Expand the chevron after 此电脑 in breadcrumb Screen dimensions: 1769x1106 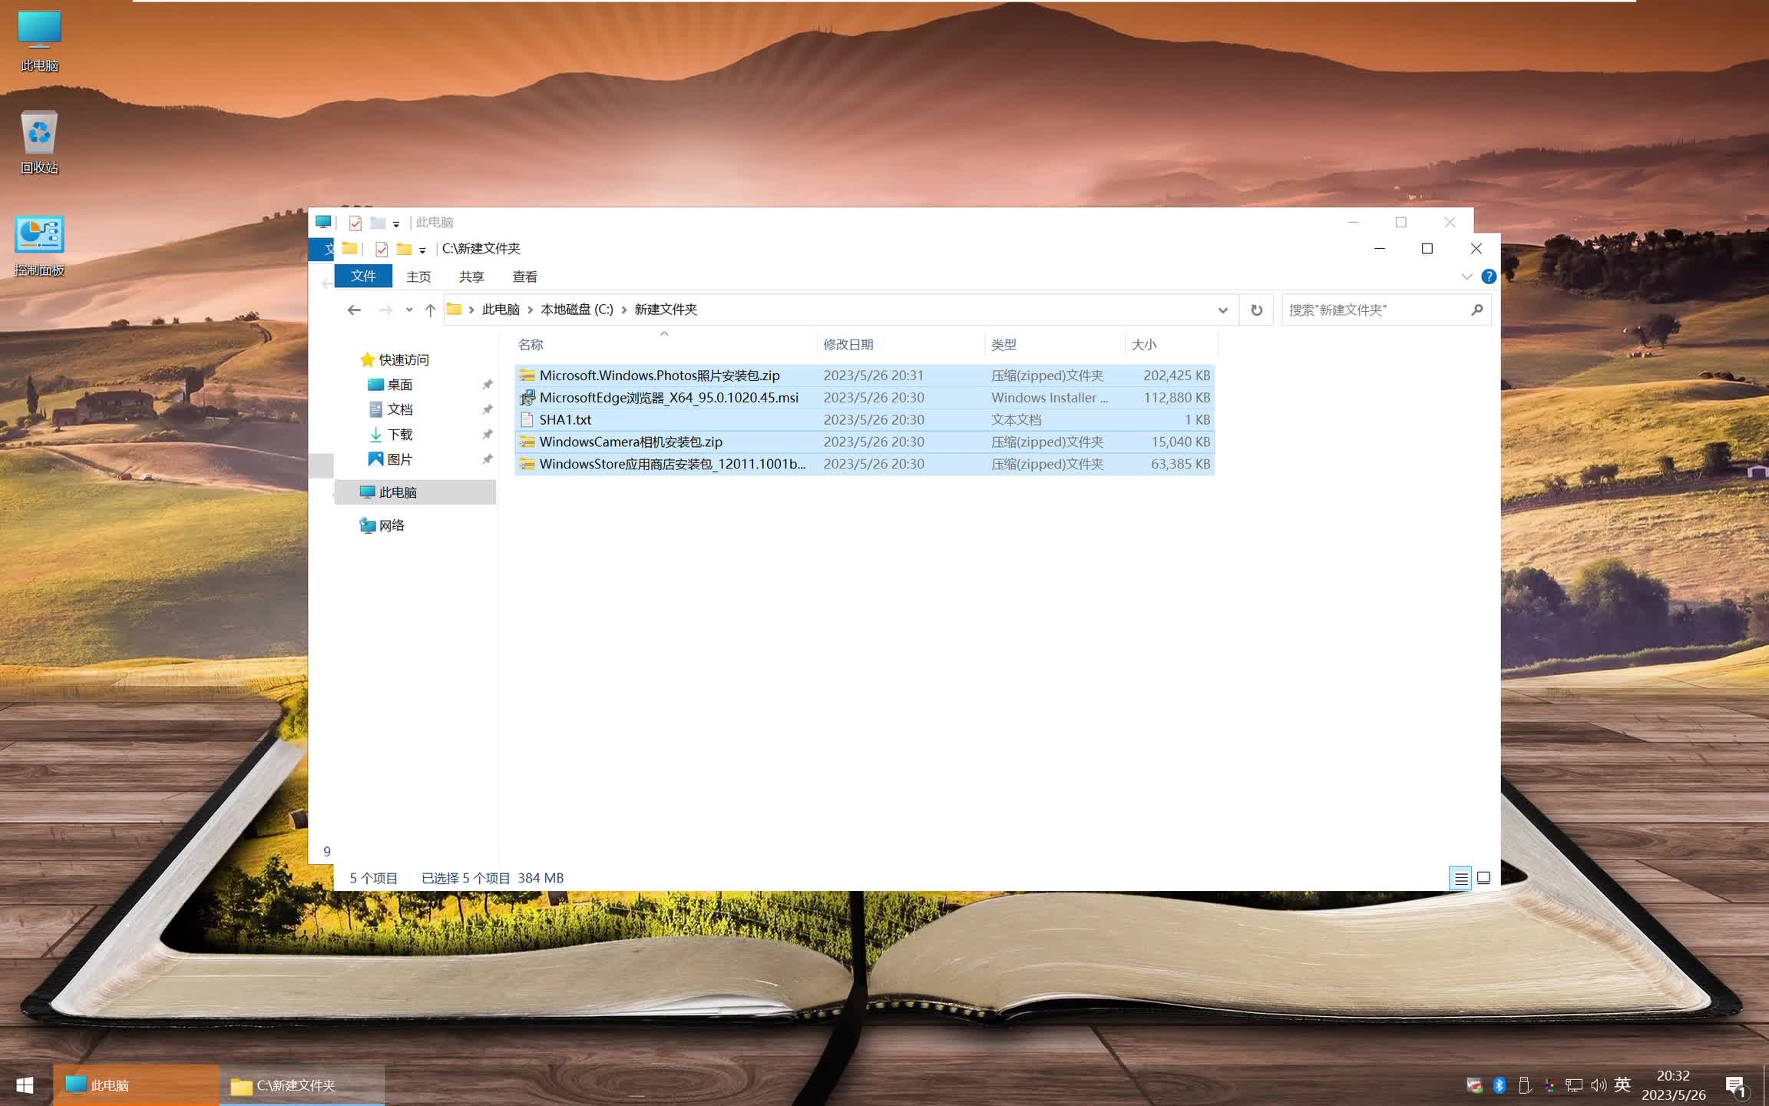(530, 310)
